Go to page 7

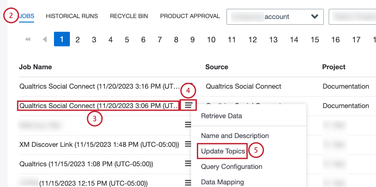[x=160, y=39]
